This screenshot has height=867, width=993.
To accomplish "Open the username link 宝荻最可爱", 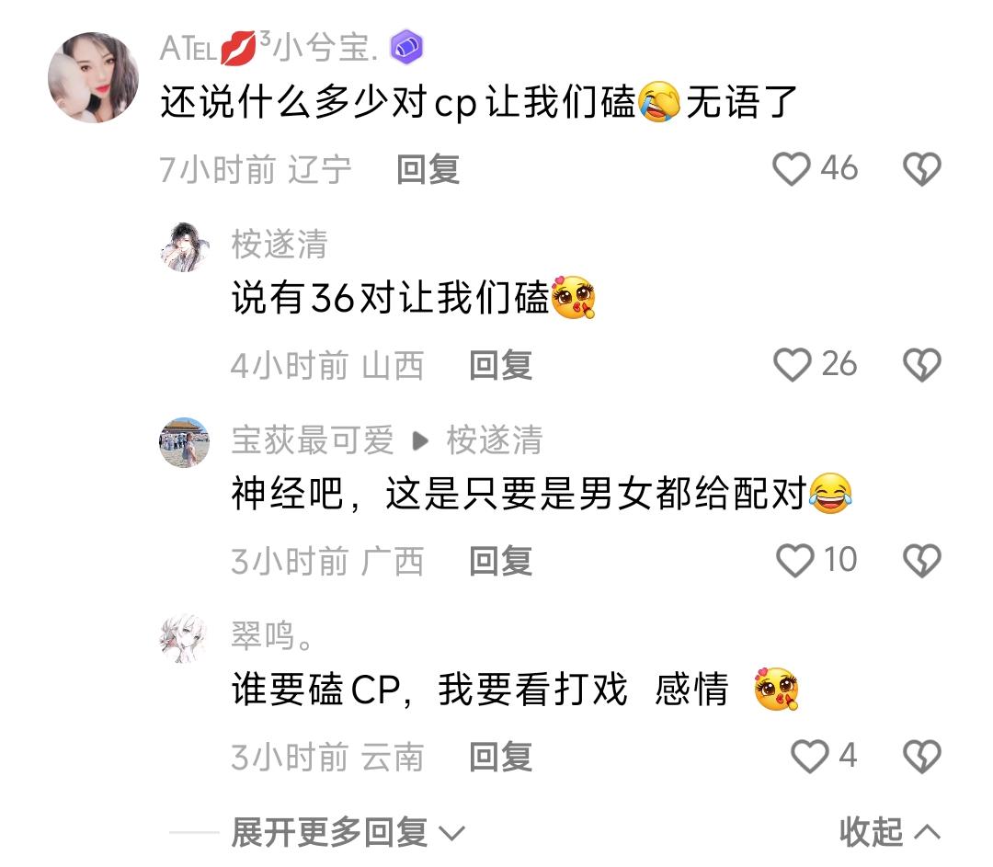I will (x=313, y=440).
